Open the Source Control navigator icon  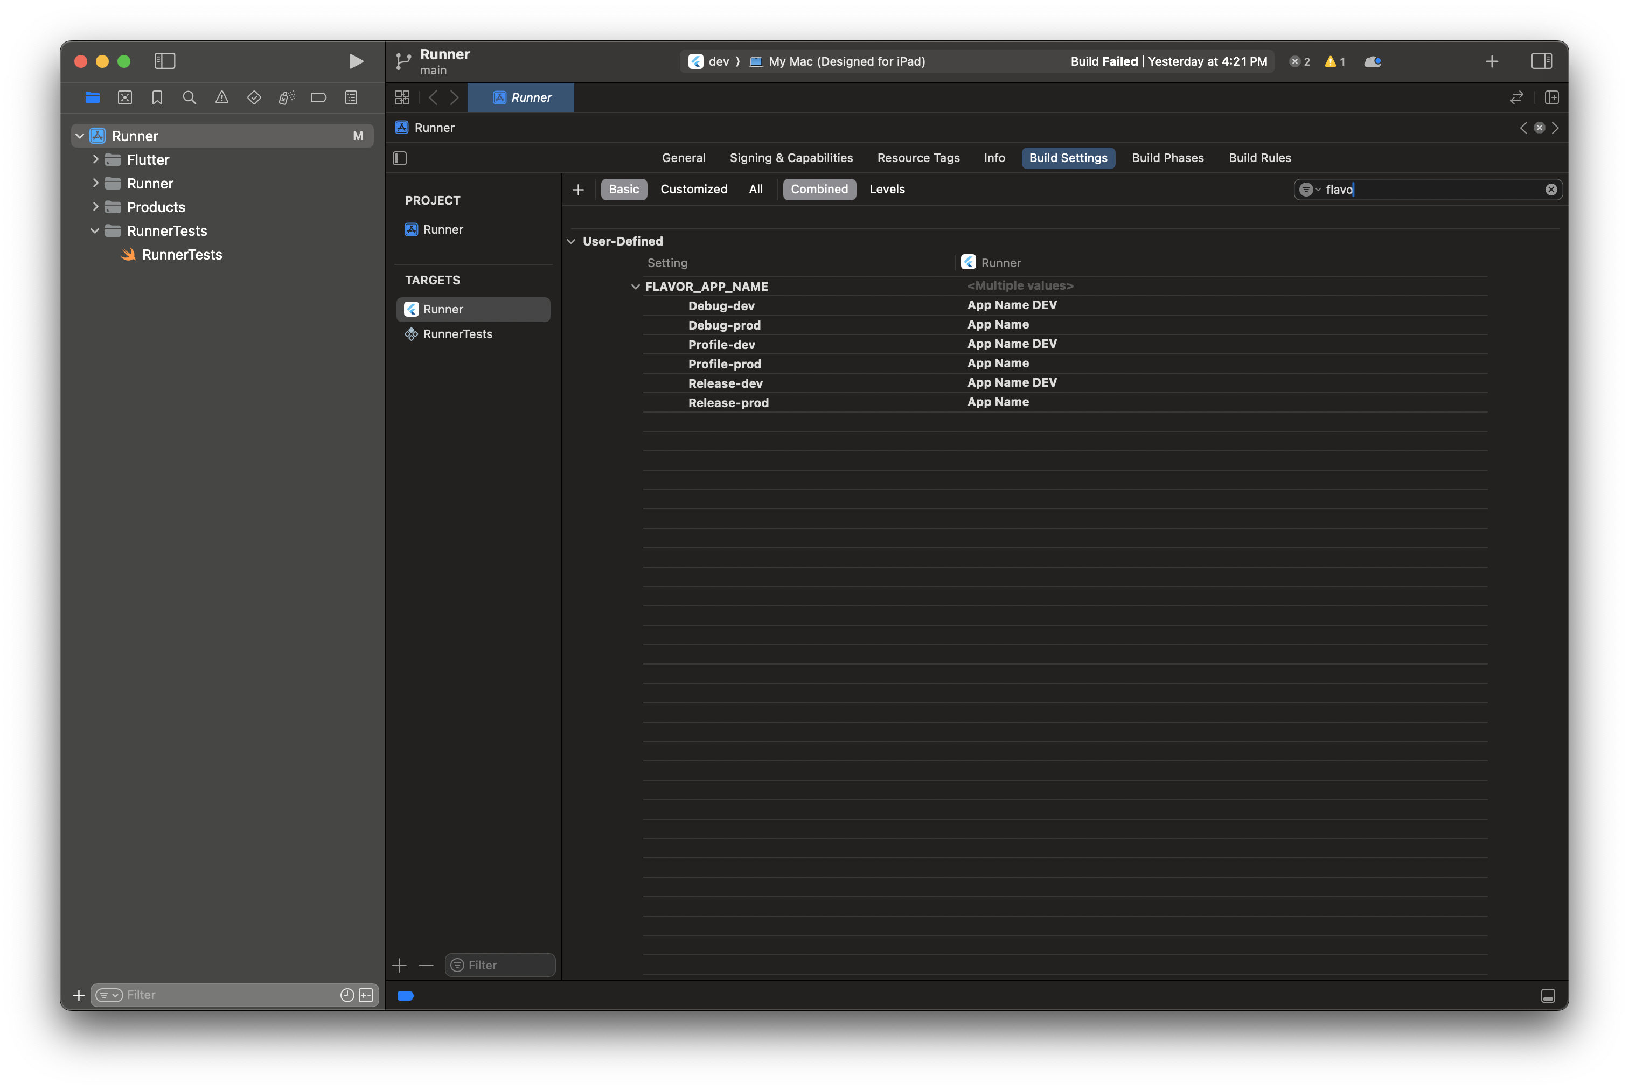[x=125, y=98]
